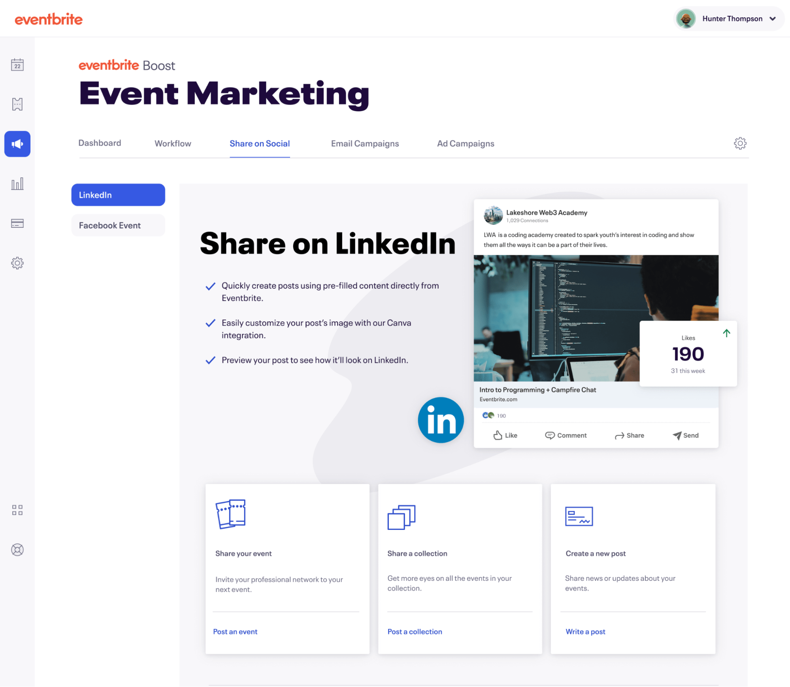Image resolution: width=790 pixels, height=687 pixels.
Task: Click the Like checkmark on the LinkedIn post preview
Action: 505,435
